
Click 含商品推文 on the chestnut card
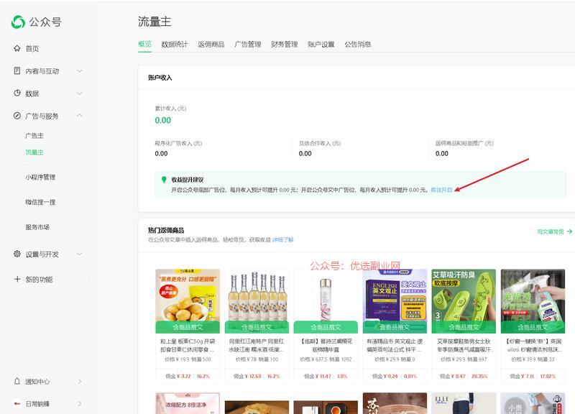pyautogui.click(x=188, y=327)
